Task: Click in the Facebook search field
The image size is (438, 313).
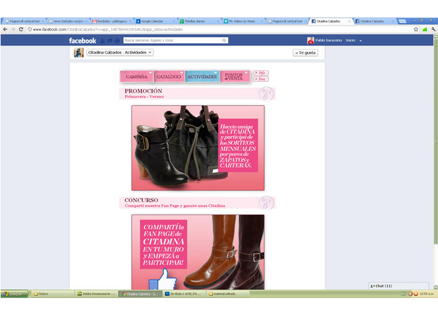Action: (x=172, y=41)
